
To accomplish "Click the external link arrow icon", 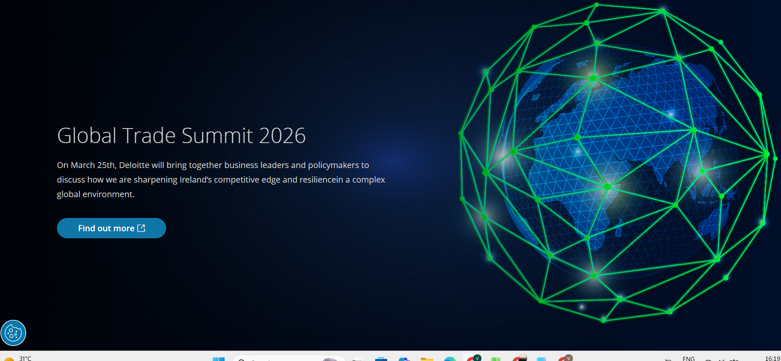I will coord(141,228).
